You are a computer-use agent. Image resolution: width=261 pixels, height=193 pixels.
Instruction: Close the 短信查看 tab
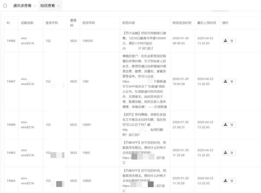(59, 6)
